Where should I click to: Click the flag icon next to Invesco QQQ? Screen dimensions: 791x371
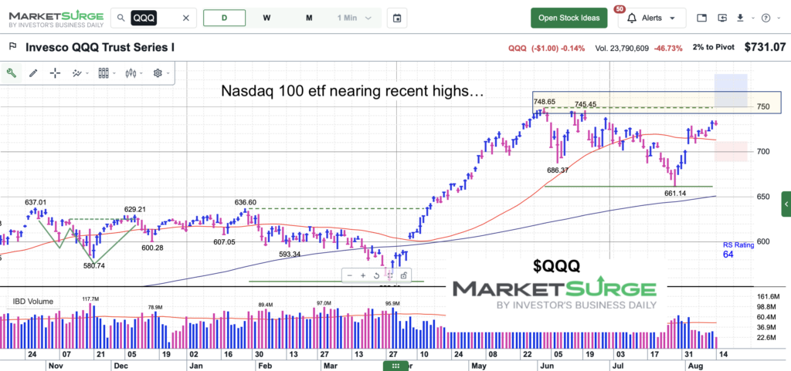tap(13, 47)
